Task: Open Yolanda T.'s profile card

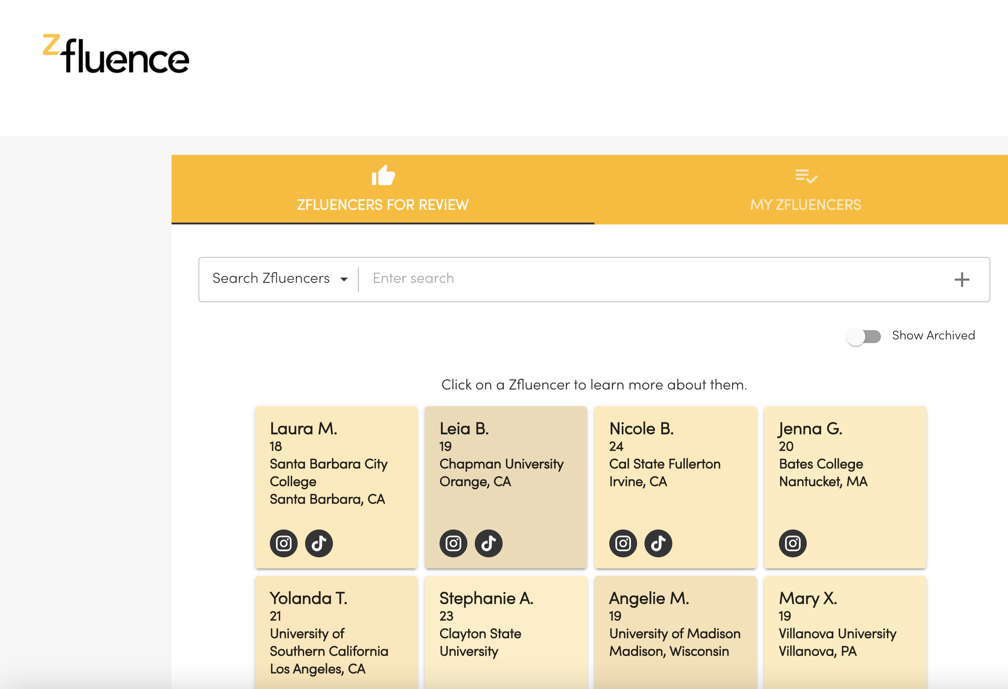Action: (x=336, y=632)
